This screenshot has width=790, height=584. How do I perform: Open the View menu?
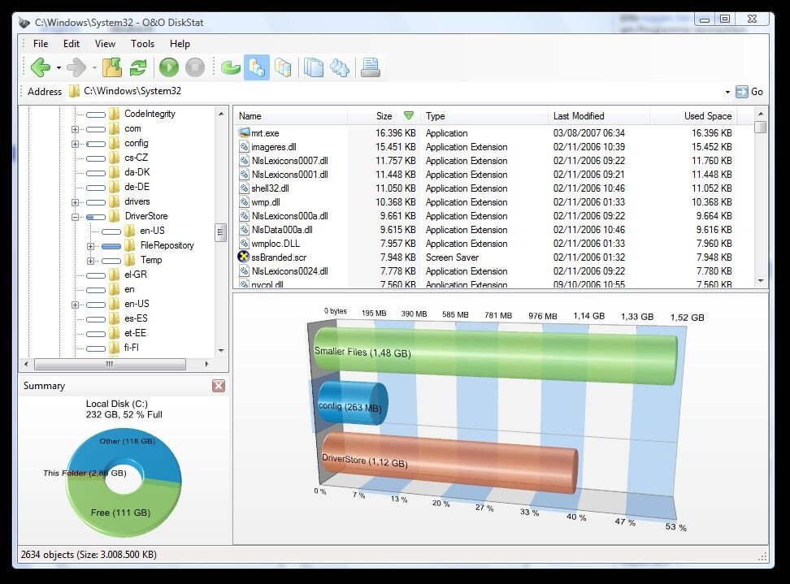coord(106,44)
